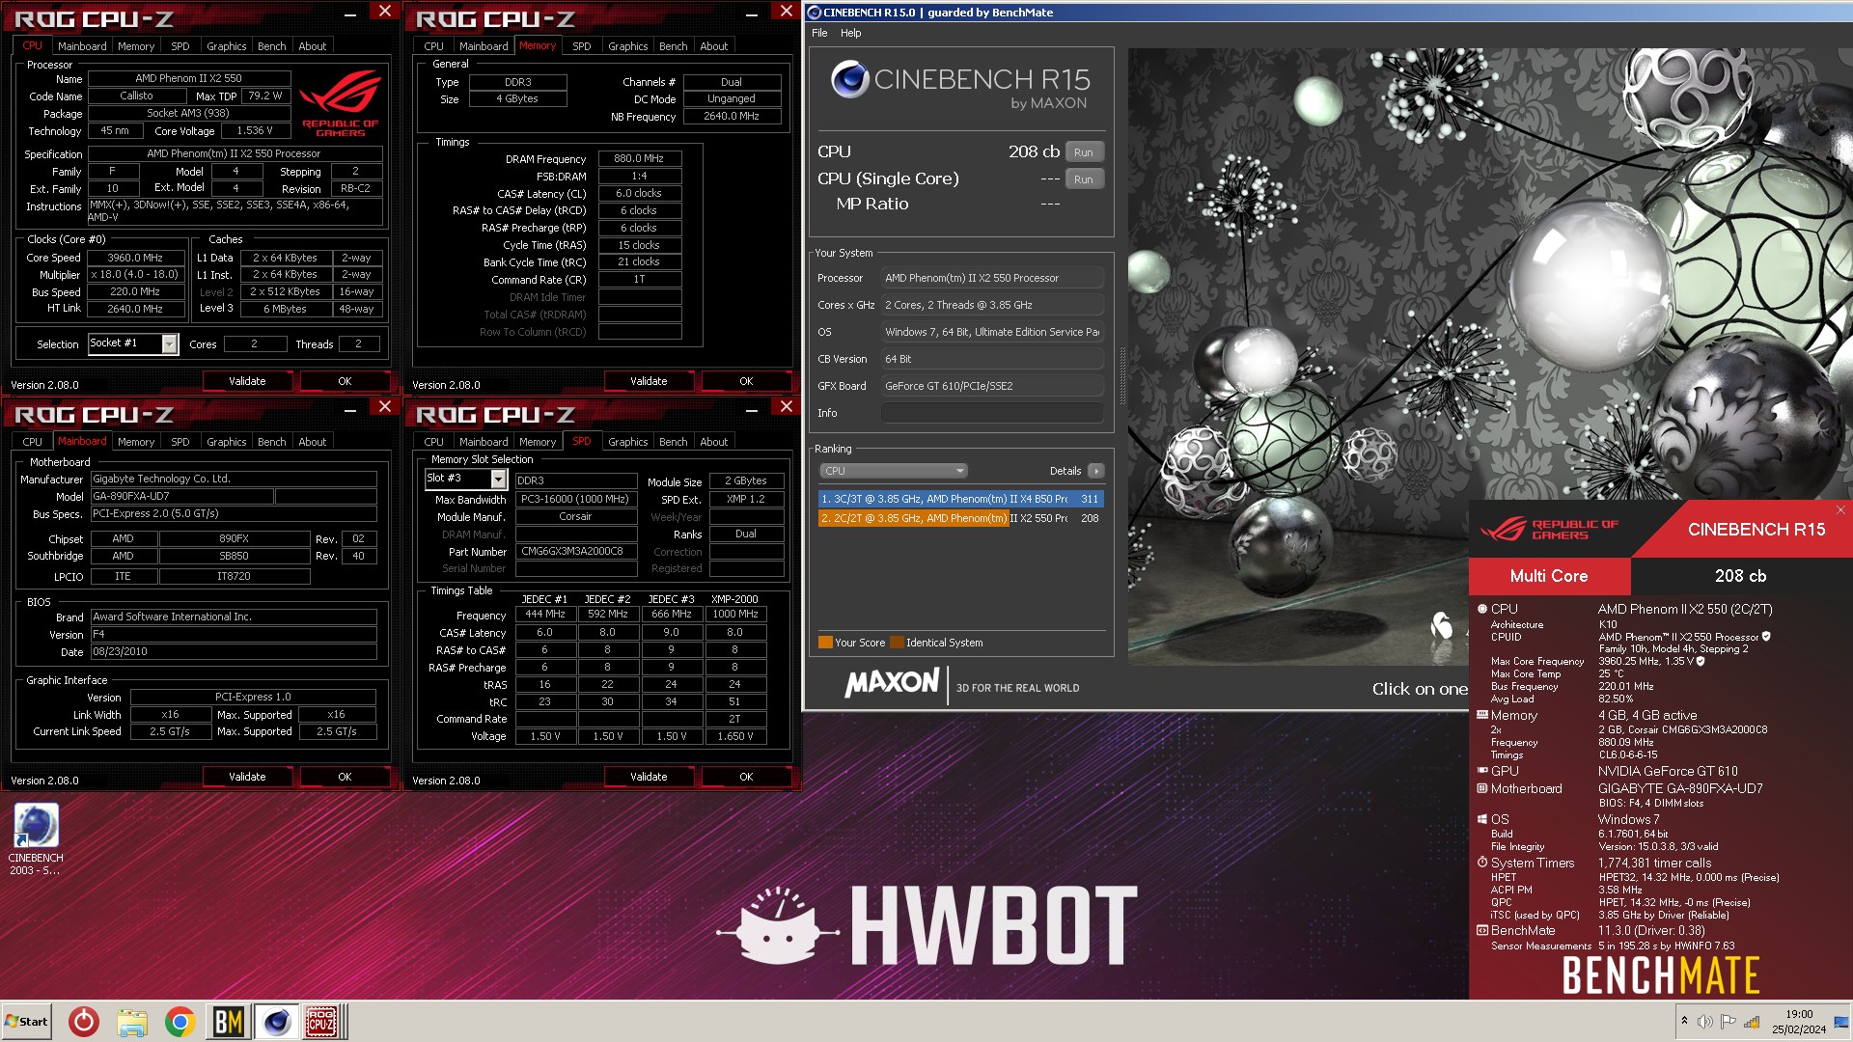Click the NB Frequency 2640.0 MHz value
This screenshot has height=1042, width=1853.
point(732,116)
